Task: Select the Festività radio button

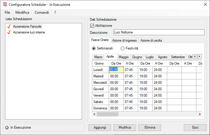Action: [x=122, y=48]
